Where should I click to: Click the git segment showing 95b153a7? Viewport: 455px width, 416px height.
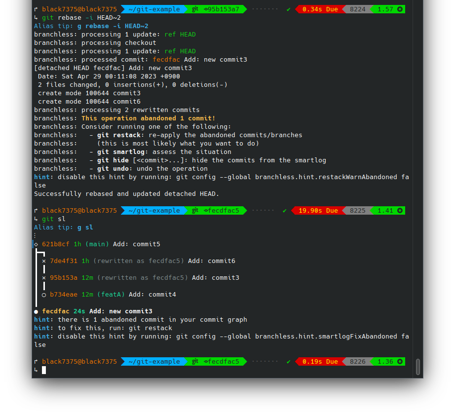pyautogui.click(x=216, y=9)
